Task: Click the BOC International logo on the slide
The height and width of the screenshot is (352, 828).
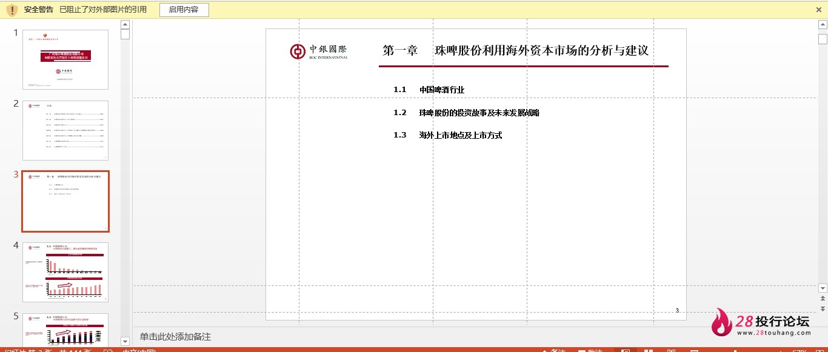Action: pos(319,51)
